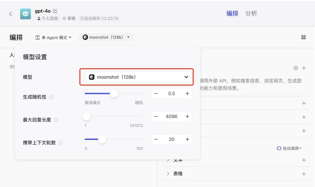
Task: Open the 自动调用 dropdown
Action: (x=289, y=148)
